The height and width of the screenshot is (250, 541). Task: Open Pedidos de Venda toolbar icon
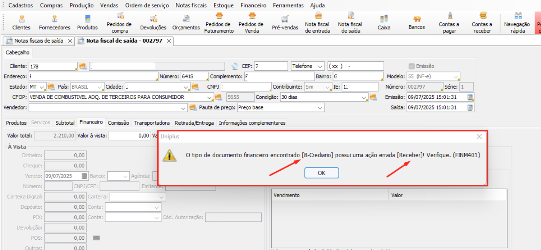point(252,23)
